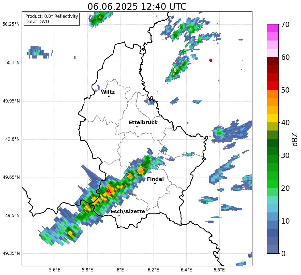Click the 6.6°E longitude label
Viewport: 301px width, 275px height.
219,270
